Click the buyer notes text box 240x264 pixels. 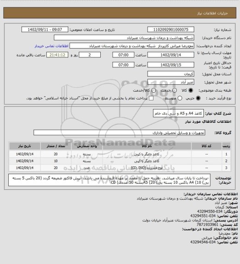point(109,180)
